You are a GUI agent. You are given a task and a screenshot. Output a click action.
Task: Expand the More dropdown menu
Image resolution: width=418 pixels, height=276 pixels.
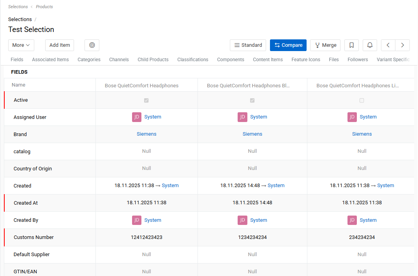point(21,45)
